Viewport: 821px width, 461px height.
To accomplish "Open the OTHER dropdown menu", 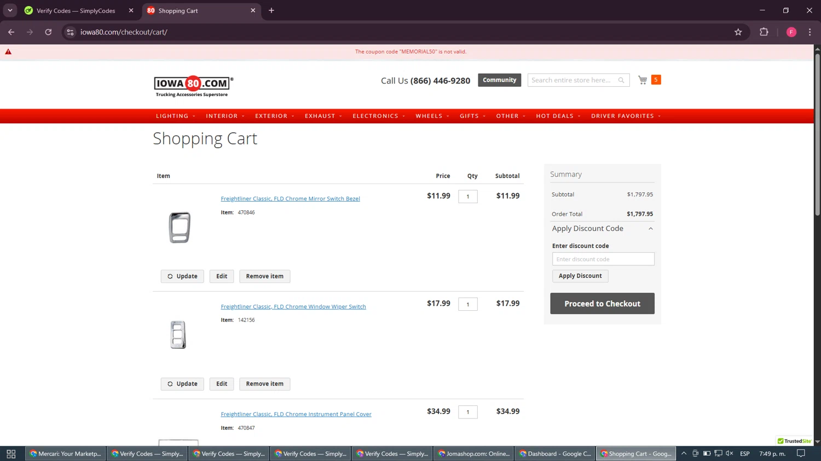I will click(x=511, y=116).
